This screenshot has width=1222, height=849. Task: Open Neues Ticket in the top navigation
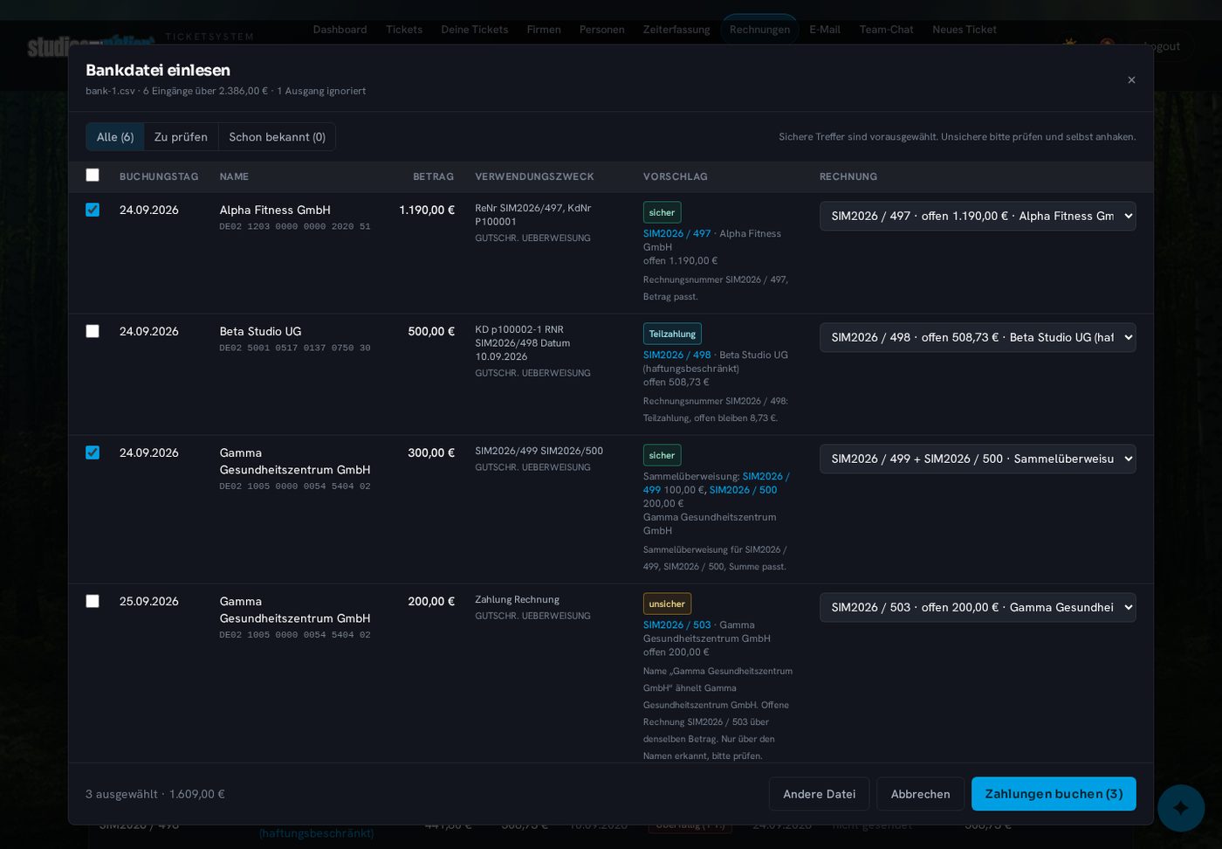[964, 30]
